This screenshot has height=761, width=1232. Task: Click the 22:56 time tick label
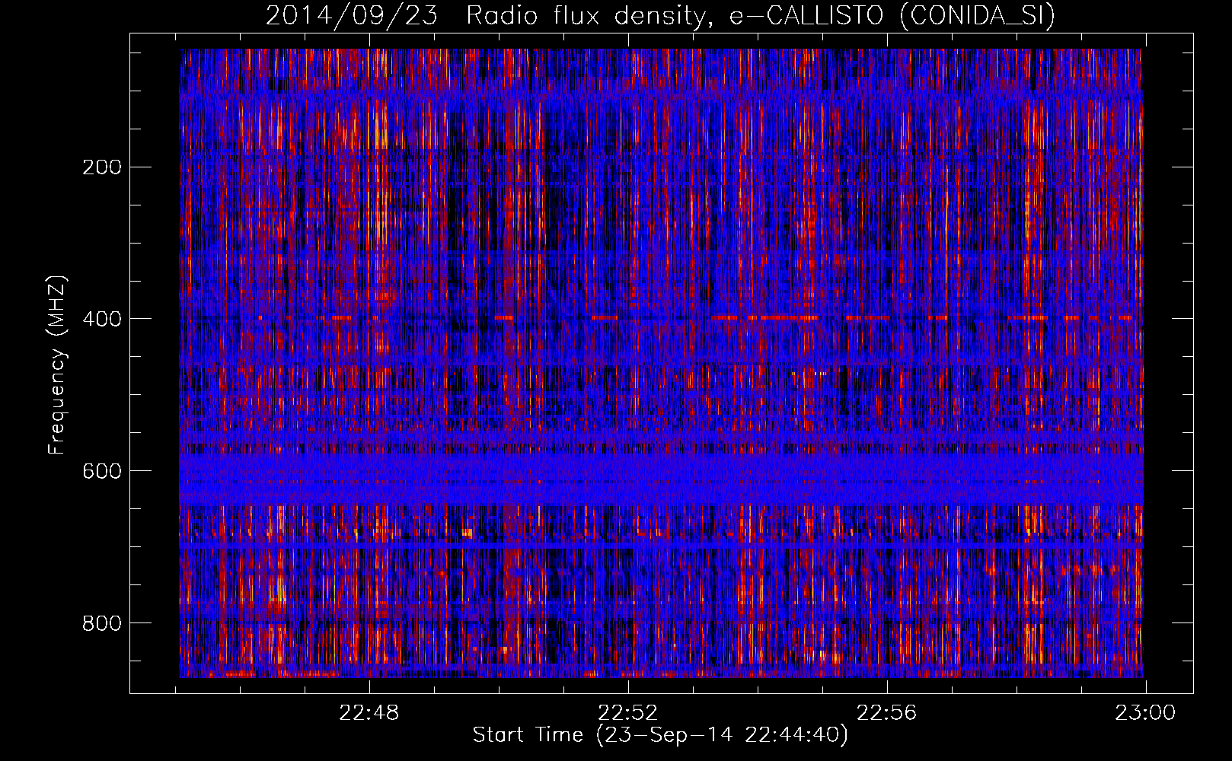tap(887, 713)
